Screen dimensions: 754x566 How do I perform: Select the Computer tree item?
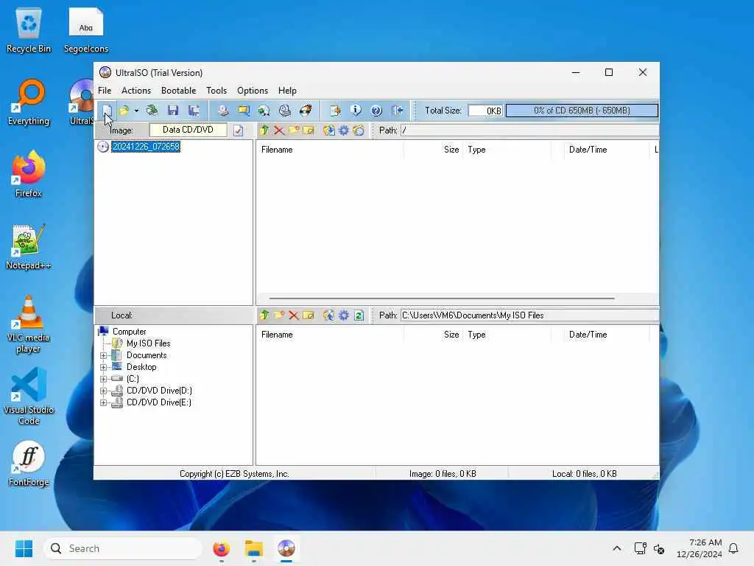(x=129, y=332)
